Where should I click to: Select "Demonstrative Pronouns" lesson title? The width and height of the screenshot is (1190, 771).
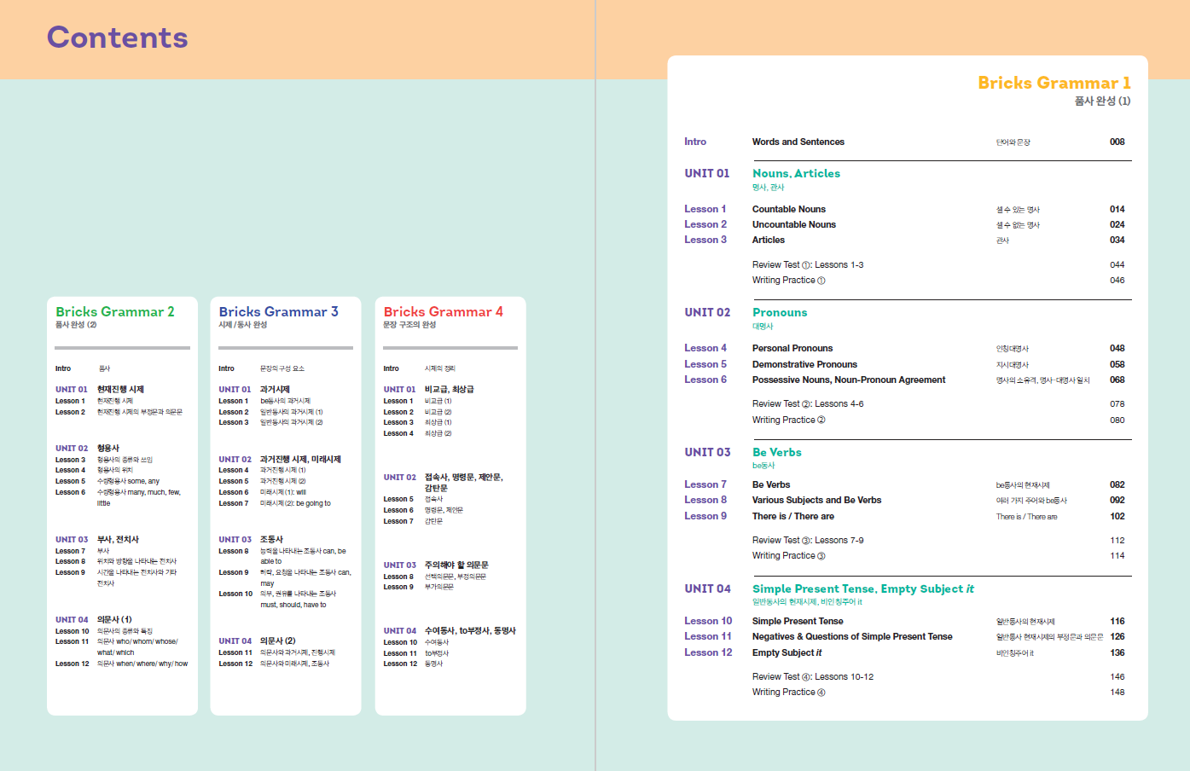(804, 364)
